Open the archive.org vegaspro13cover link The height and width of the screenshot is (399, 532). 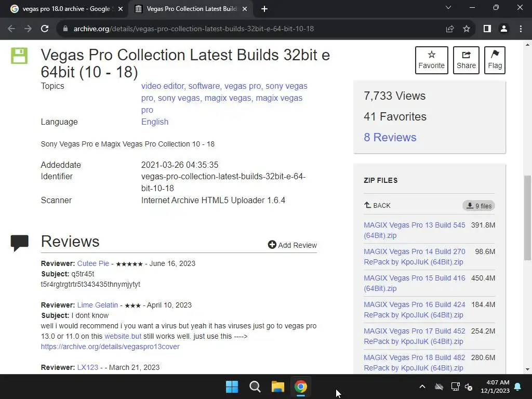click(110, 347)
